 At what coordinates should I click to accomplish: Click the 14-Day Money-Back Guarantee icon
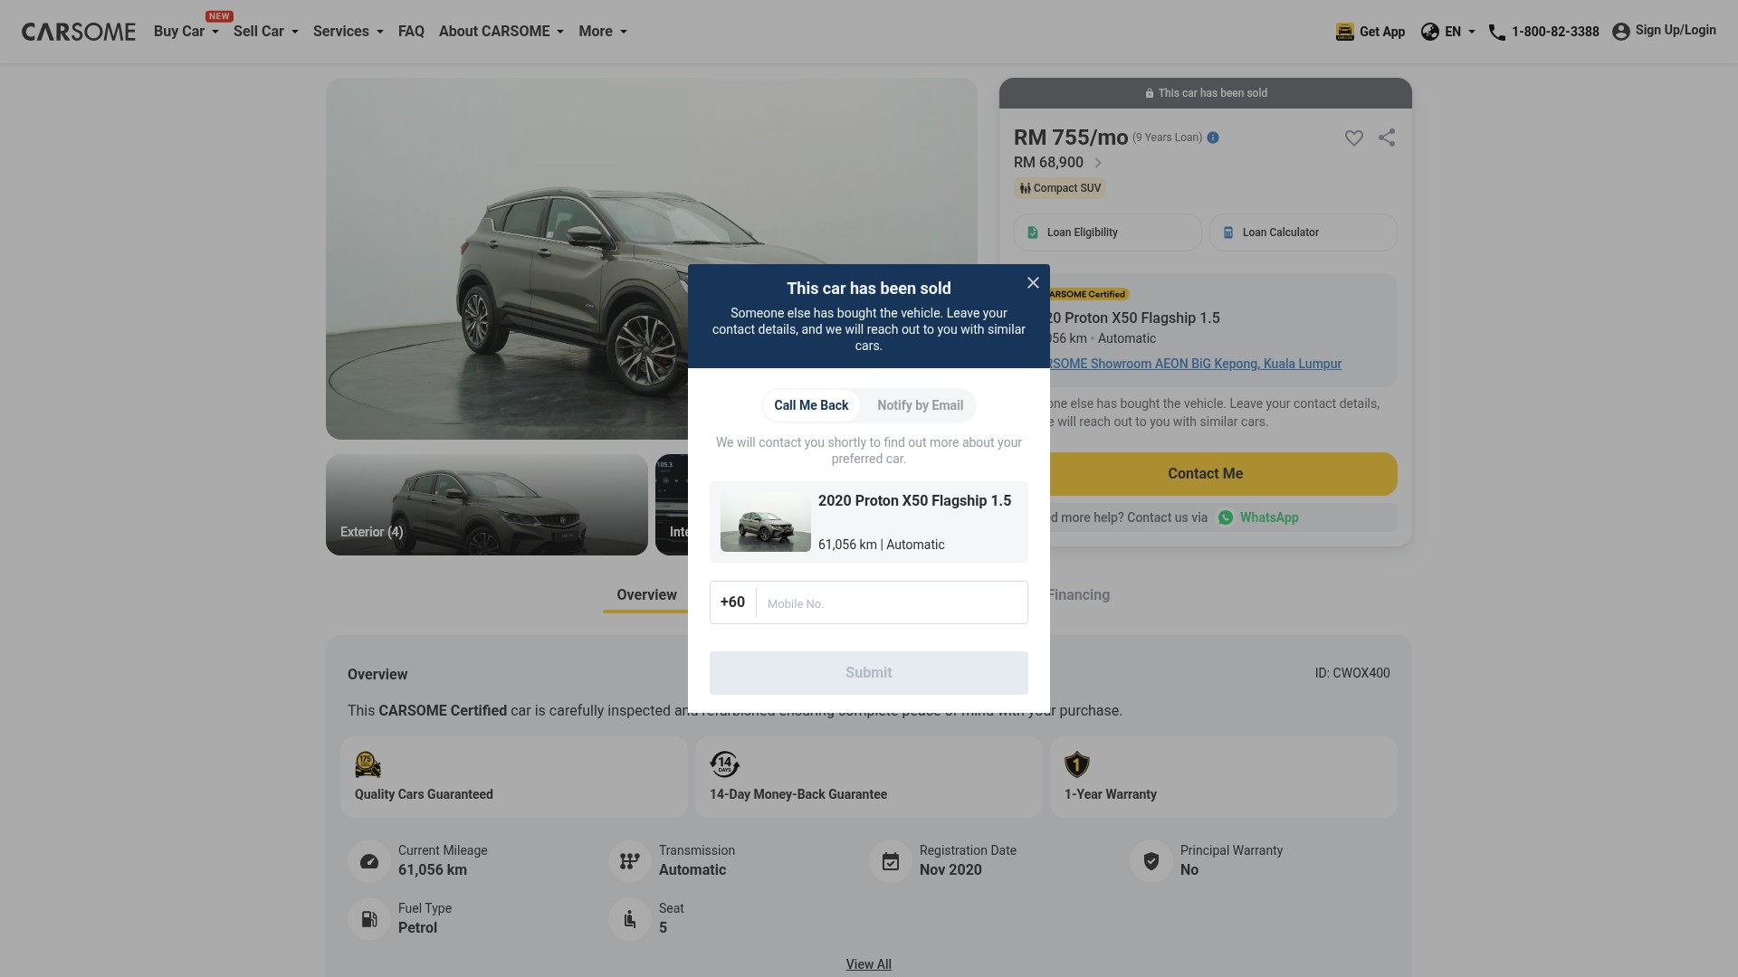pyautogui.click(x=724, y=764)
